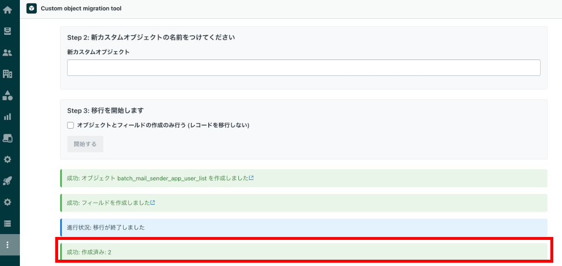Screen dimensions: 562x266
Task: Open the monitor screen icon in sidebar
Action: point(8,138)
